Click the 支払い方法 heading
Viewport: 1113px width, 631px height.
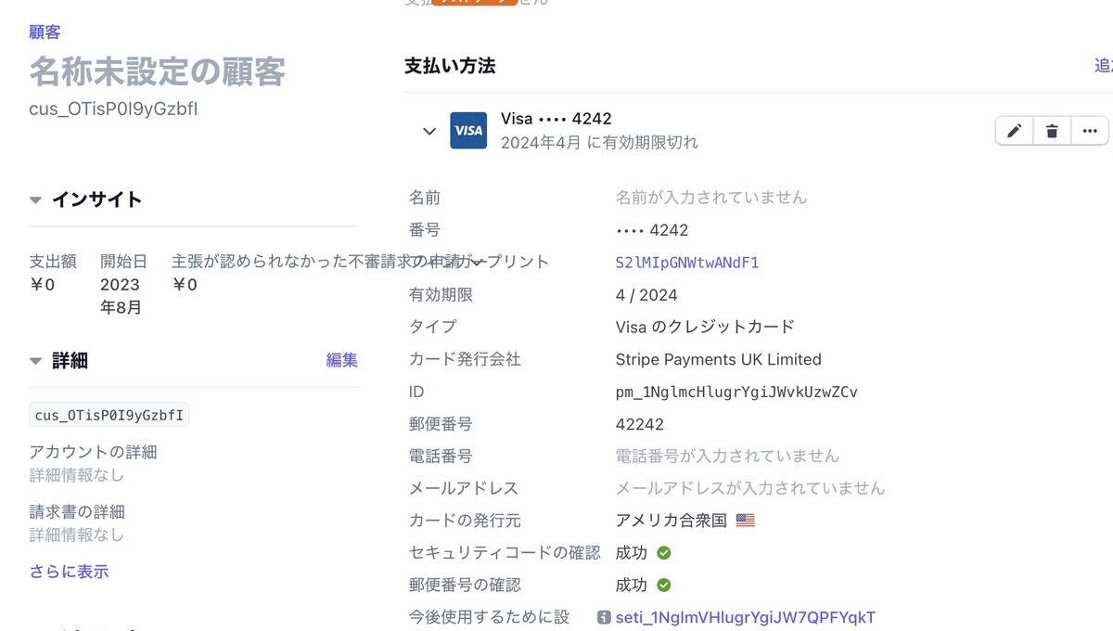[450, 66]
